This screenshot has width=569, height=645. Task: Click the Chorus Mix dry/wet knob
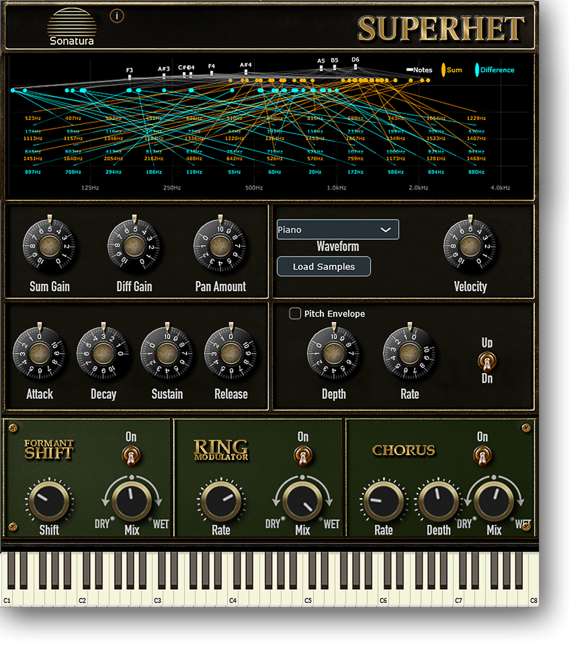[x=494, y=501]
